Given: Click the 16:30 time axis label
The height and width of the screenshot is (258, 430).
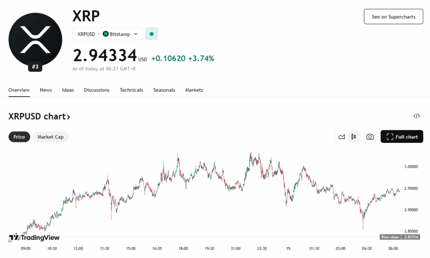Looking at the screenshot, I should pyautogui.click(x=157, y=248).
